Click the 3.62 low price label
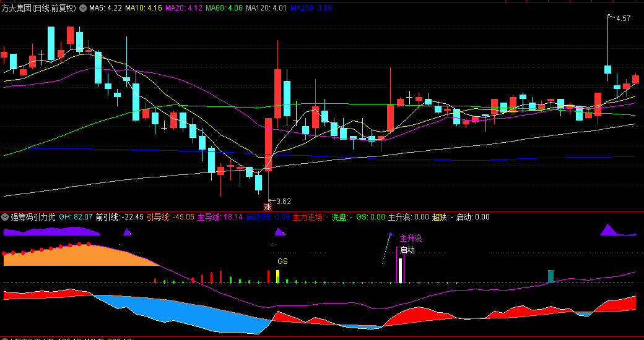The height and width of the screenshot is (340, 644). [284, 202]
